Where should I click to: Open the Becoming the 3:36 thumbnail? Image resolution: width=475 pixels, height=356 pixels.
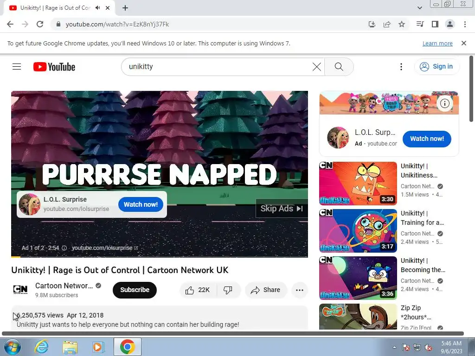tap(358, 278)
